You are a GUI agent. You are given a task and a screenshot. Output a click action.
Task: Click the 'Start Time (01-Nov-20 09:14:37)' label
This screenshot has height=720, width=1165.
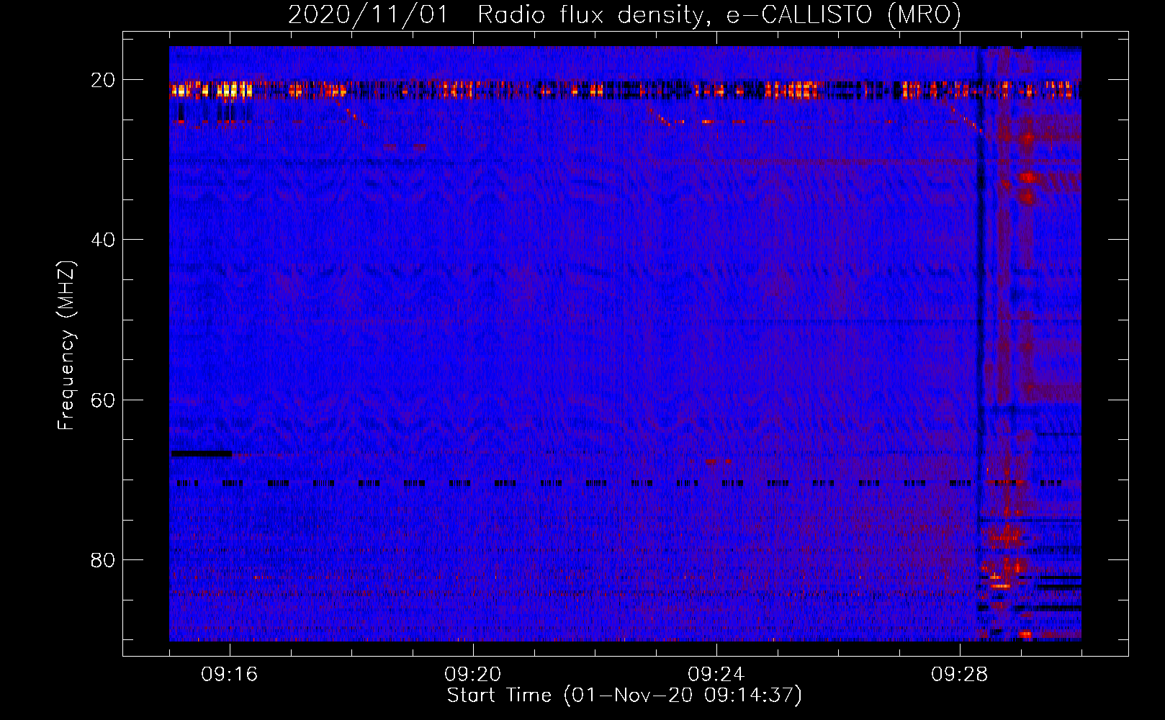tap(624, 696)
